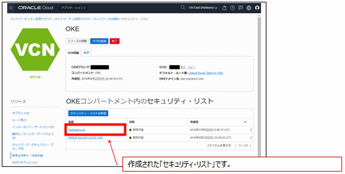Click creation date 2019年10月6日 cell
The height and width of the screenshot is (174, 345).
(210, 130)
